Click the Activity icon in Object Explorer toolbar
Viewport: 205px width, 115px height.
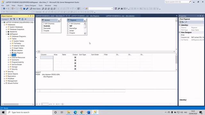tap(25, 19)
